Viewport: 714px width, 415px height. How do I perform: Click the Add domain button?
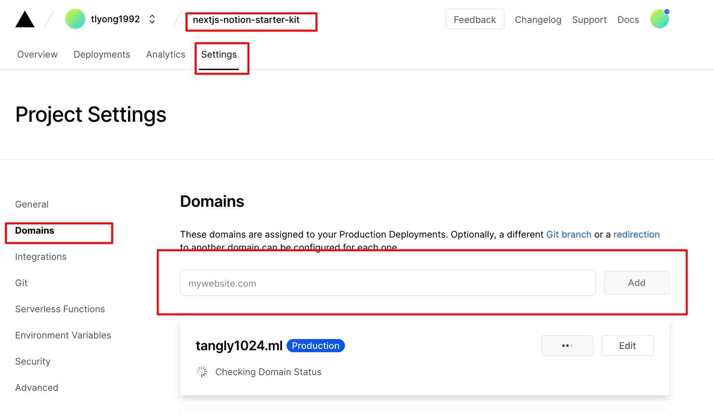(637, 283)
